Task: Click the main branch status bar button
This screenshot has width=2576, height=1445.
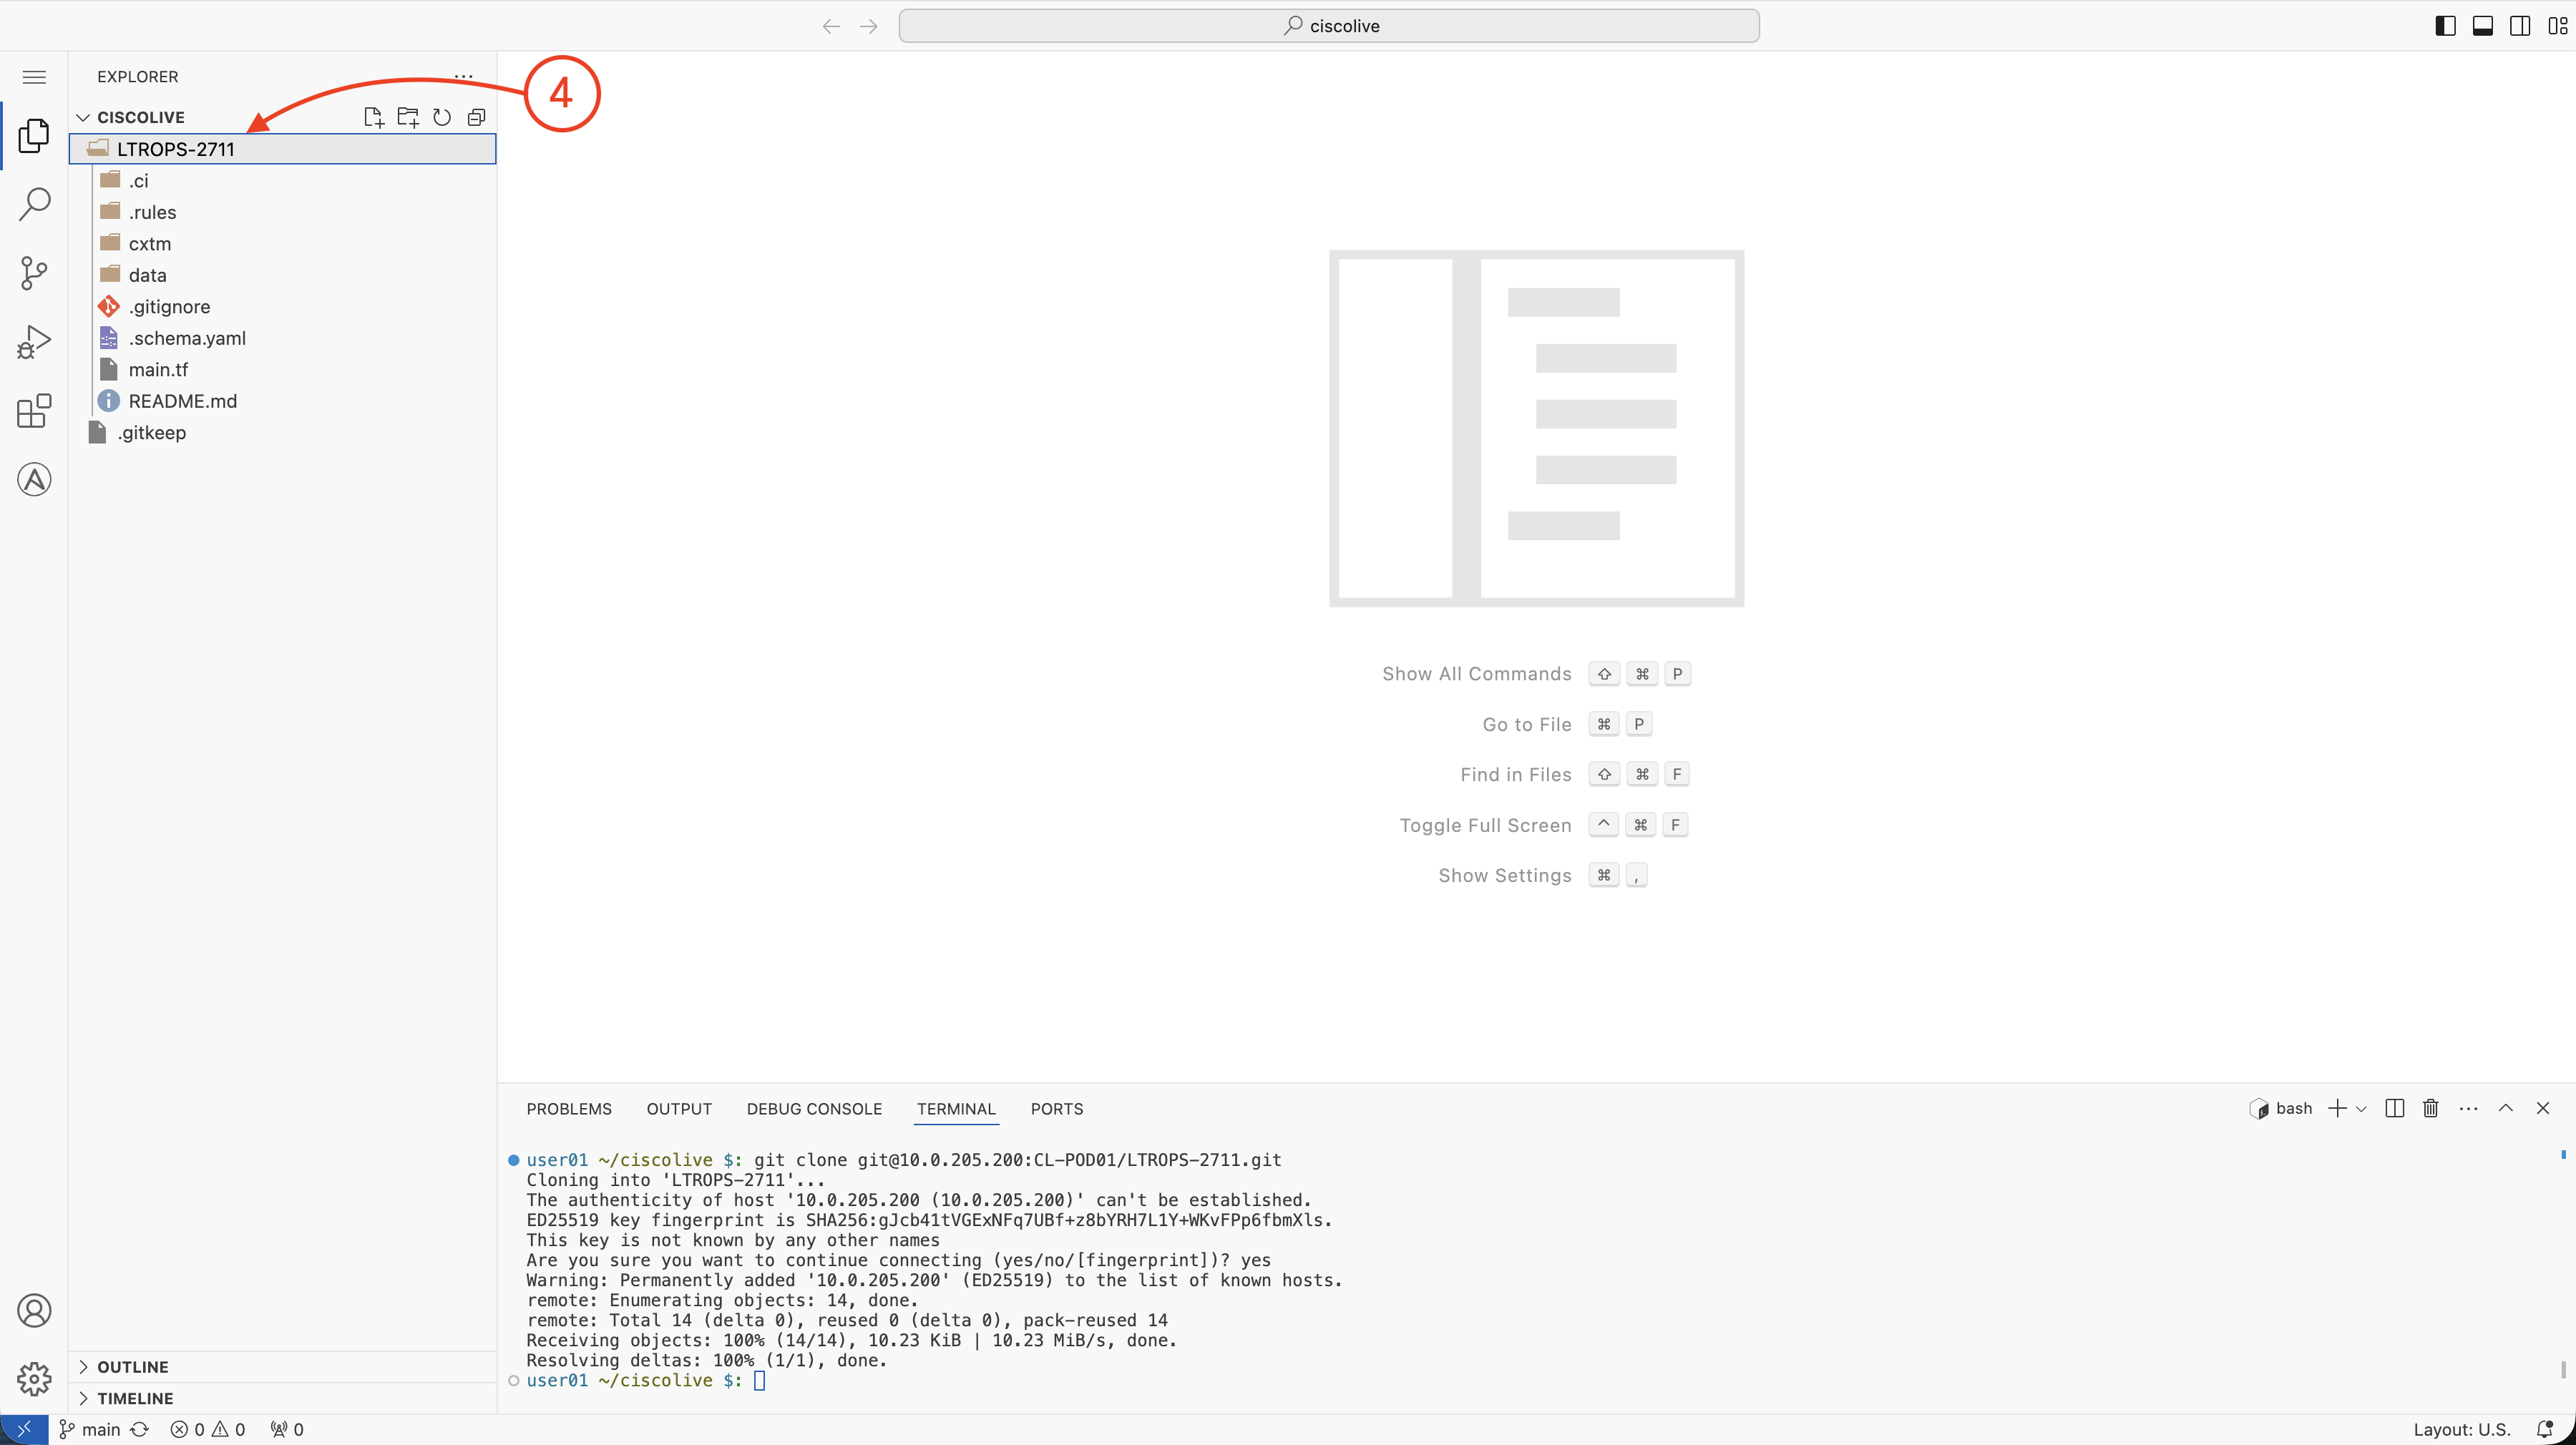Action: (x=90, y=1429)
